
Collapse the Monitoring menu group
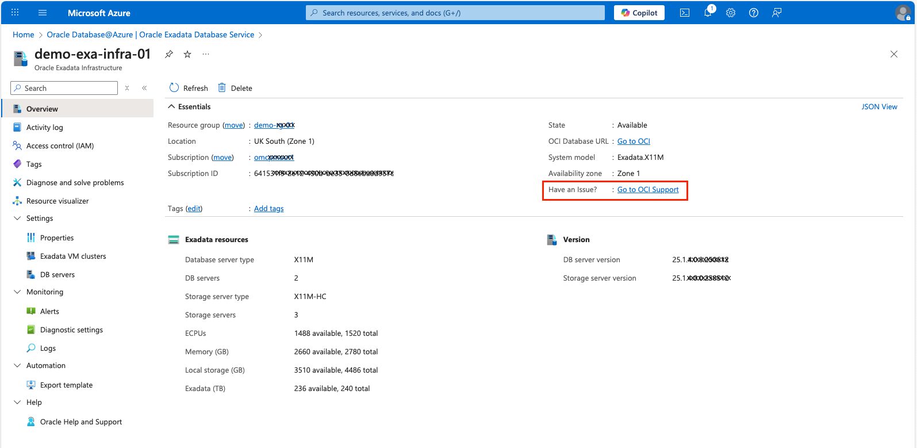(x=17, y=292)
